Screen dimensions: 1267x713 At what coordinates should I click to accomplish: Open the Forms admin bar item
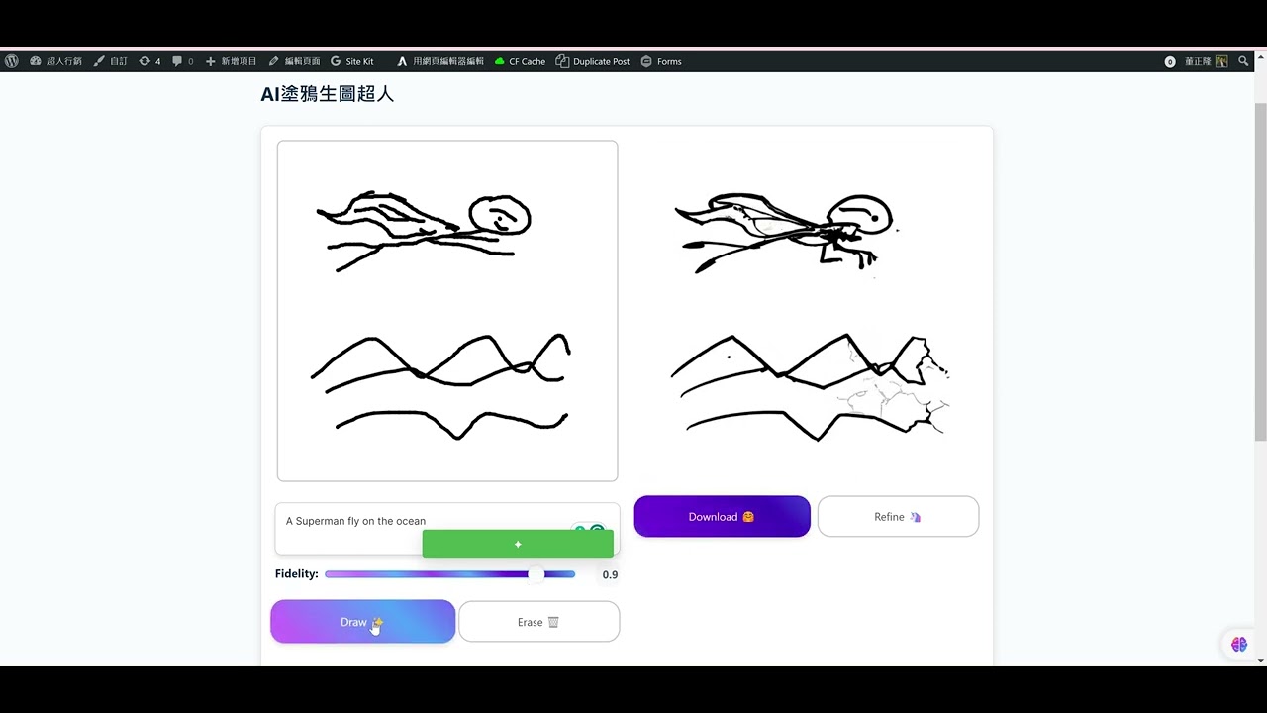661,61
